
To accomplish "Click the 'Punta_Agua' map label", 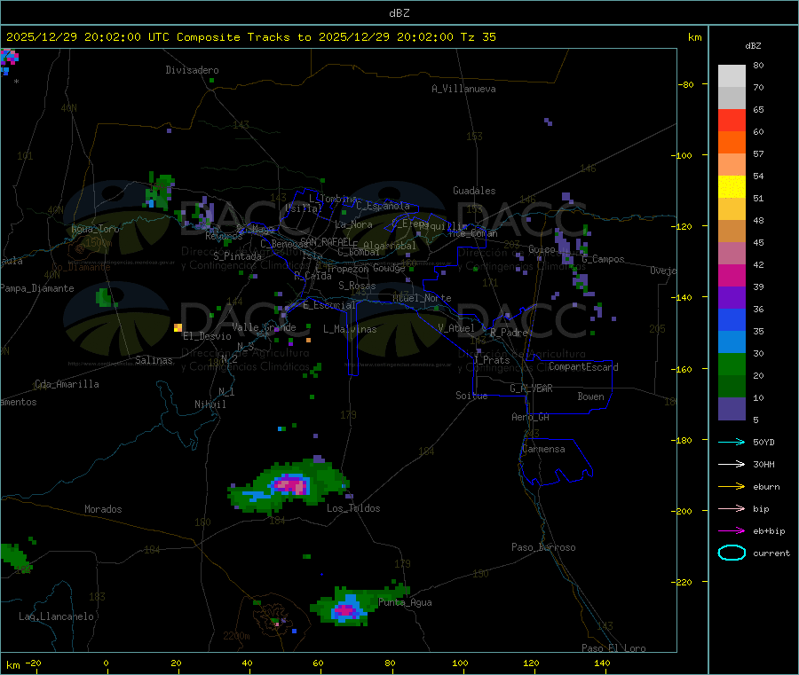I will (405, 602).
